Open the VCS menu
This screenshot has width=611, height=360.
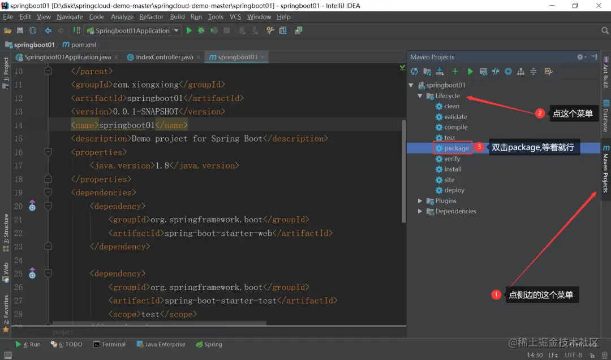(235, 17)
